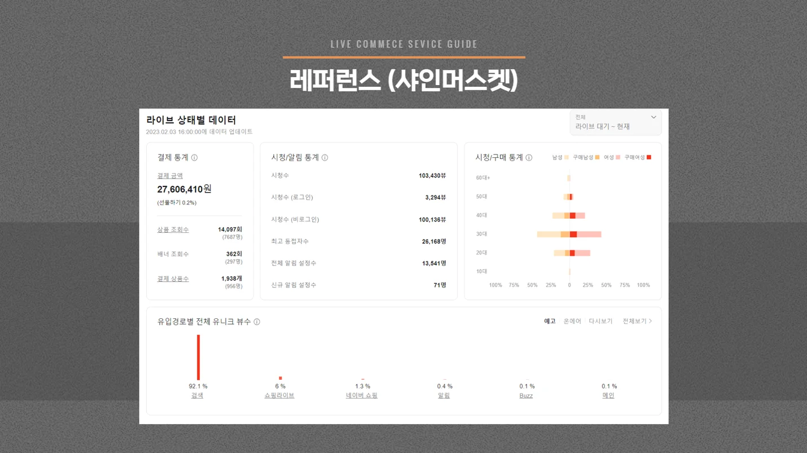Click the (선물하기 0.2%) note
This screenshot has height=453, width=807.
[177, 203]
